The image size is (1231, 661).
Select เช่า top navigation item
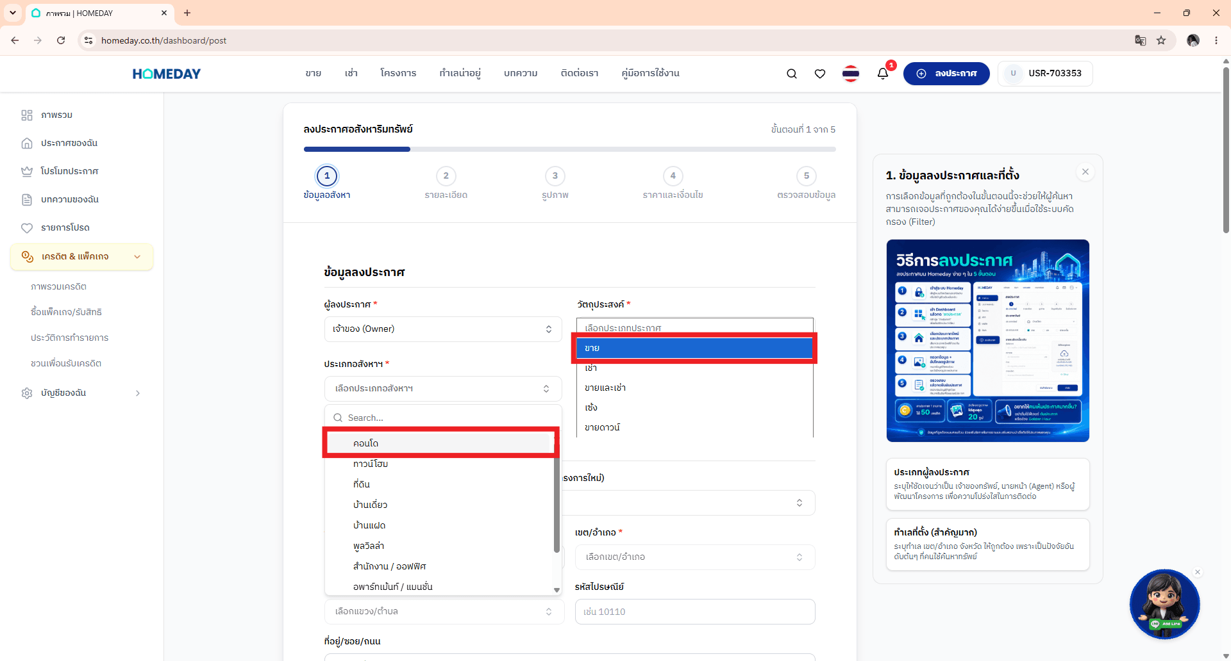pyautogui.click(x=351, y=74)
